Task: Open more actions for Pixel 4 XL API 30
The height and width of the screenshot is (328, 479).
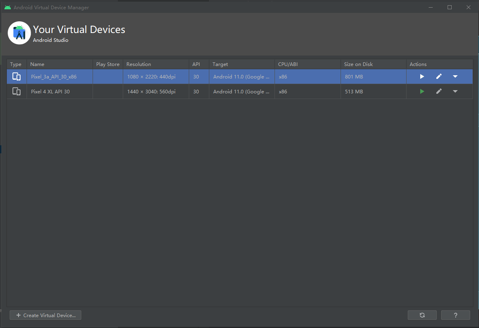Action: 455,91
